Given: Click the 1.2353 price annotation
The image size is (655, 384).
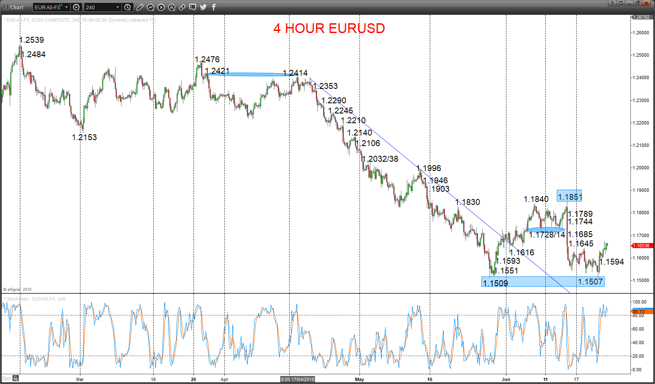Looking at the screenshot, I should pyautogui.click(x=325, y=86).
